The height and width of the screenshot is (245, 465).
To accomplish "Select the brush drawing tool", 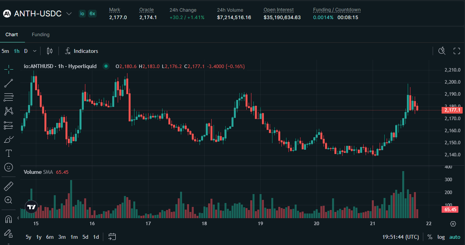I will point(9,139).
